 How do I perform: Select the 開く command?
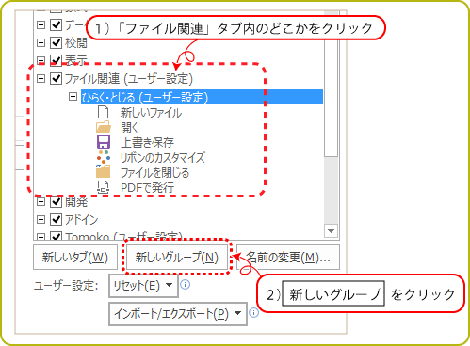point(129,127)
